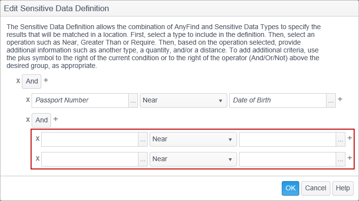359x201 pixels.
Task: Browse types for Passport Number field
Action: pyautogui.click(x=133, y=100)
